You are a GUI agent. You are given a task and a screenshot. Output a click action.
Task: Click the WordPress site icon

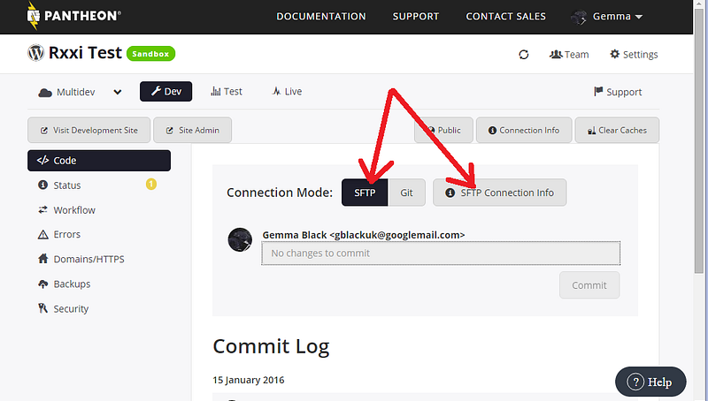pos(35,53)
